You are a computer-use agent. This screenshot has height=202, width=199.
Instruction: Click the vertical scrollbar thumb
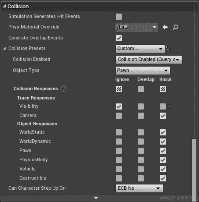coord(194,170)
